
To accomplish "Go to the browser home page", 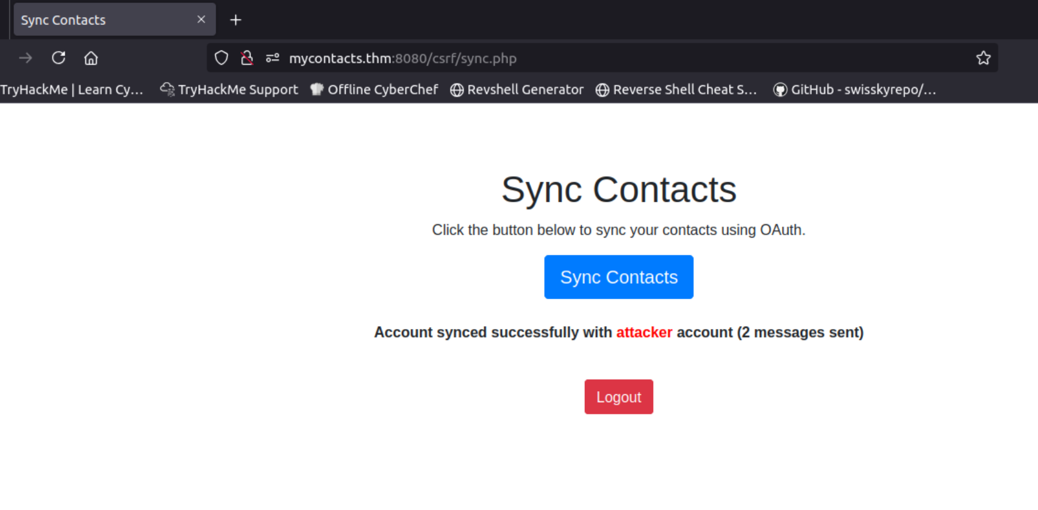I will pyautogui.click(x=91, y=58).
